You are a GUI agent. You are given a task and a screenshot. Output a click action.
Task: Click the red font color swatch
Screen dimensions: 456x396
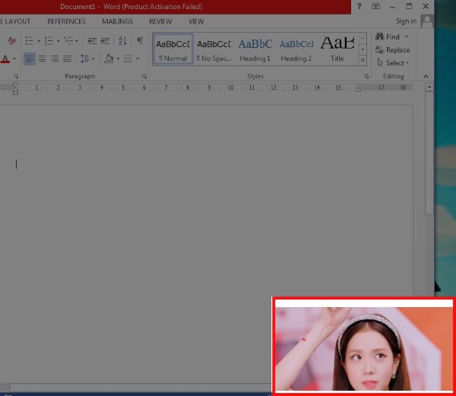(5, 59)
